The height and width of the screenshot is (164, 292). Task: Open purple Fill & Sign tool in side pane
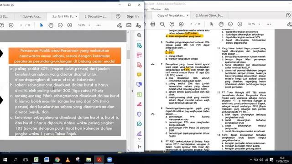click(139, 133)
